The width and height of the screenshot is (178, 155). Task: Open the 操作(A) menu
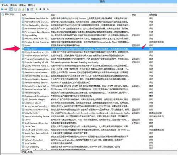(13, 5)
